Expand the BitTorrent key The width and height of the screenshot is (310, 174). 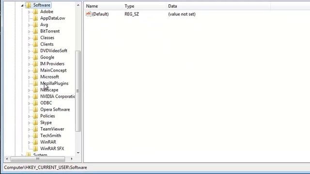click(29, 31)
